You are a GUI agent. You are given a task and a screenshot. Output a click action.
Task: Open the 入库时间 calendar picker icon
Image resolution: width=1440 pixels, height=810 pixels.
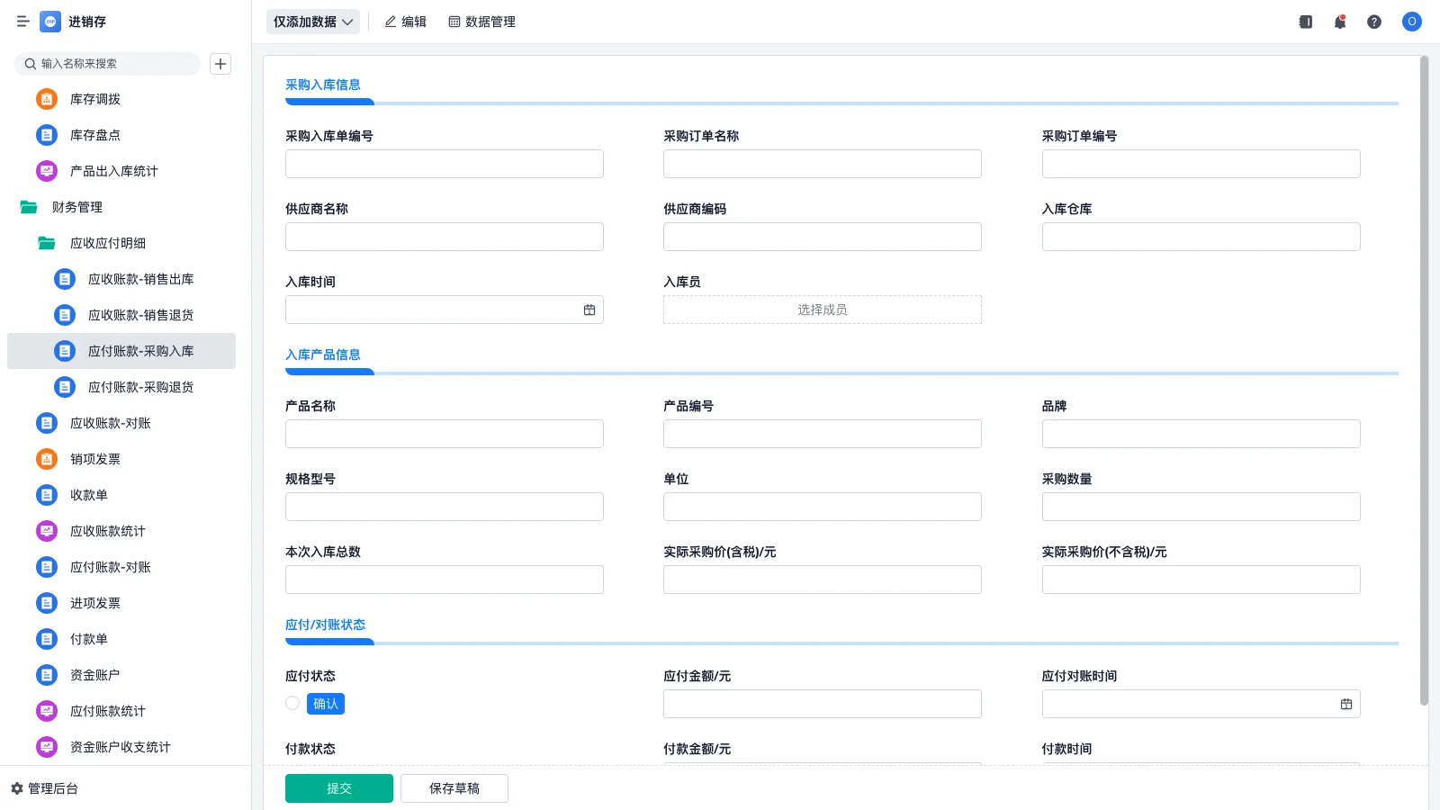coord(589,309)
